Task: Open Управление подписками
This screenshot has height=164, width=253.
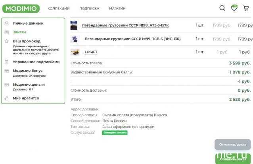Action: click(36, 62)
